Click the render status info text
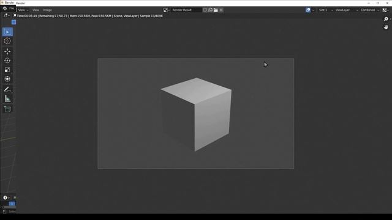The image size is (392, 220). [x=90, y=16]
